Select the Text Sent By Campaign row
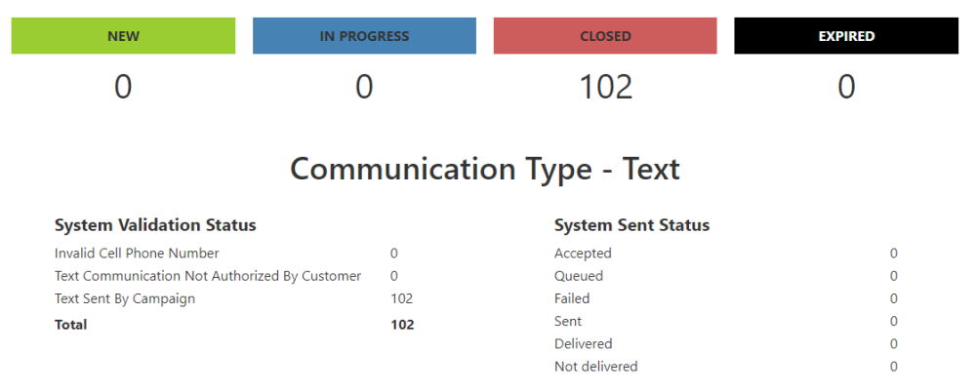The height and width of the screenshot is (392, 976). pos(233,298)
